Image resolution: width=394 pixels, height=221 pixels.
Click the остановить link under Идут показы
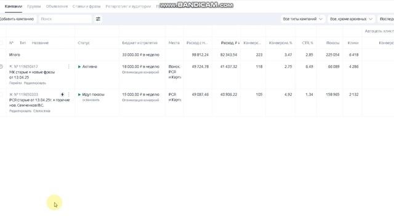90,99
